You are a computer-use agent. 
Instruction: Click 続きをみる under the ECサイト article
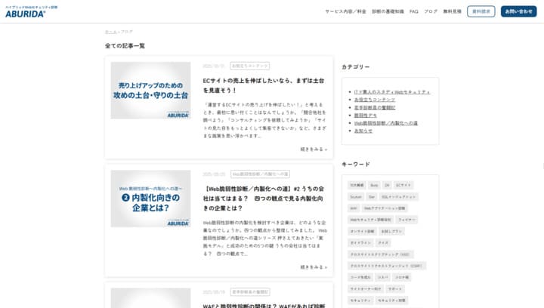(x=314, y=149)
